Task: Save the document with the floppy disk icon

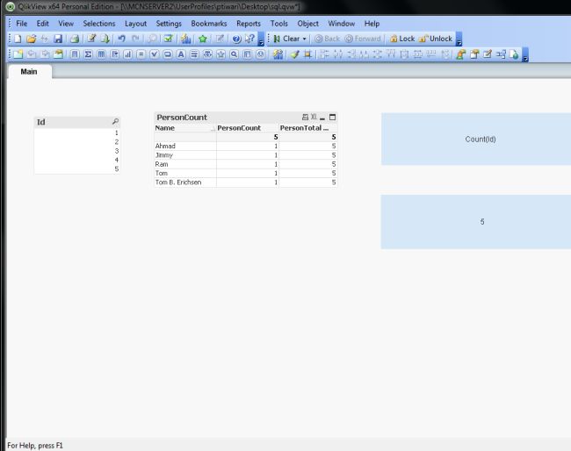Action: click(x=58, y=39)
